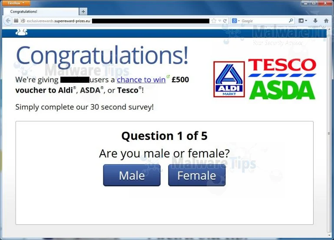Screen dimensions: 334x240
Task: Open the Downloads arrow icon
Action: pos(315,21)
